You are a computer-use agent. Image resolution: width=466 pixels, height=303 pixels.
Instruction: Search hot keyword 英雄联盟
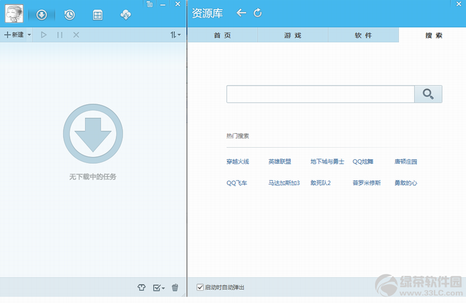280,161
